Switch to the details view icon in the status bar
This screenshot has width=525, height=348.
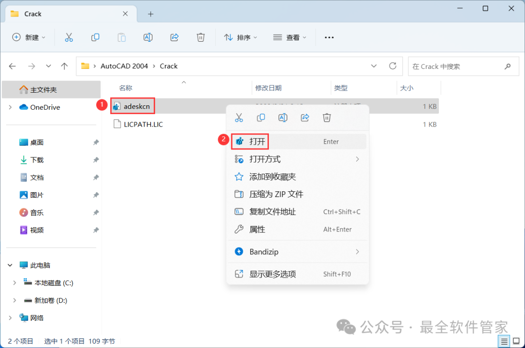tap(504, 341)
